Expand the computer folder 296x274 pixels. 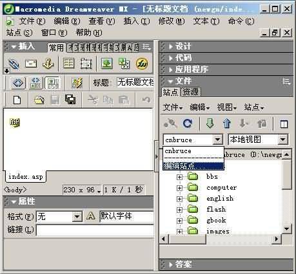(179, 188)
